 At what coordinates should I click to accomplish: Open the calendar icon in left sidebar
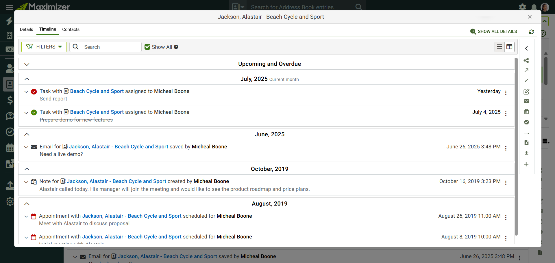[10, 148]
